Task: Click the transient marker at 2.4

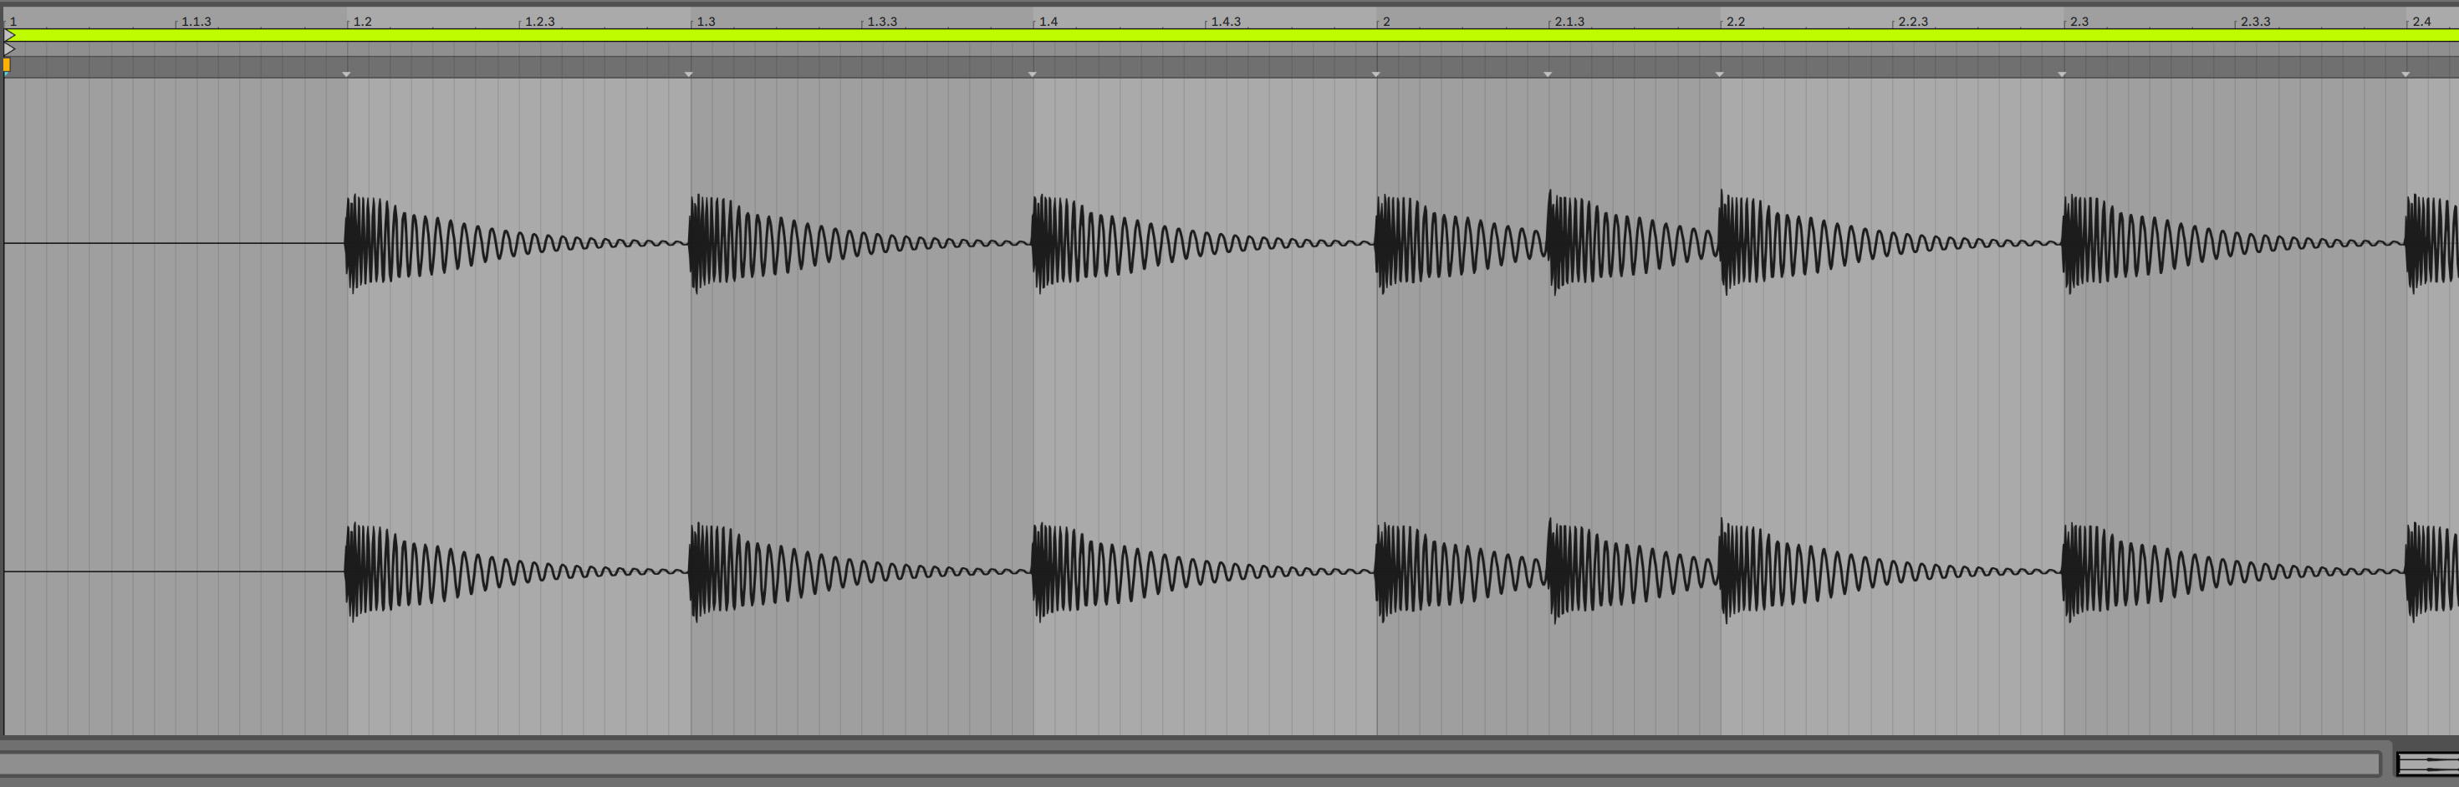Action: tap(2405, 74)
